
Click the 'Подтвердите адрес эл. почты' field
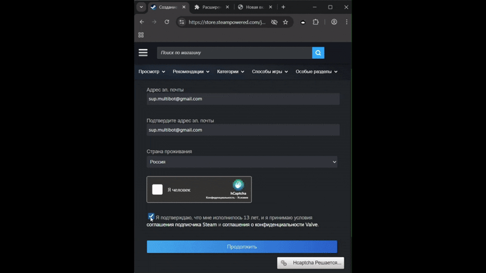coord(243,130)
